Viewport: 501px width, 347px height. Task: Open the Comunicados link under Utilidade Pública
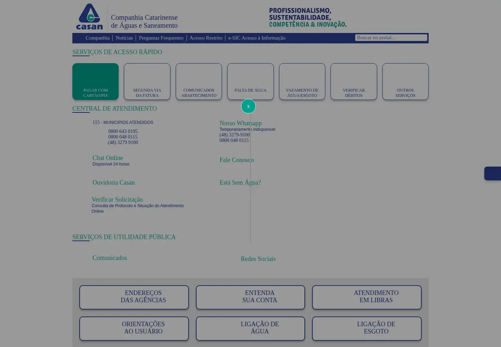pos(110,258)
